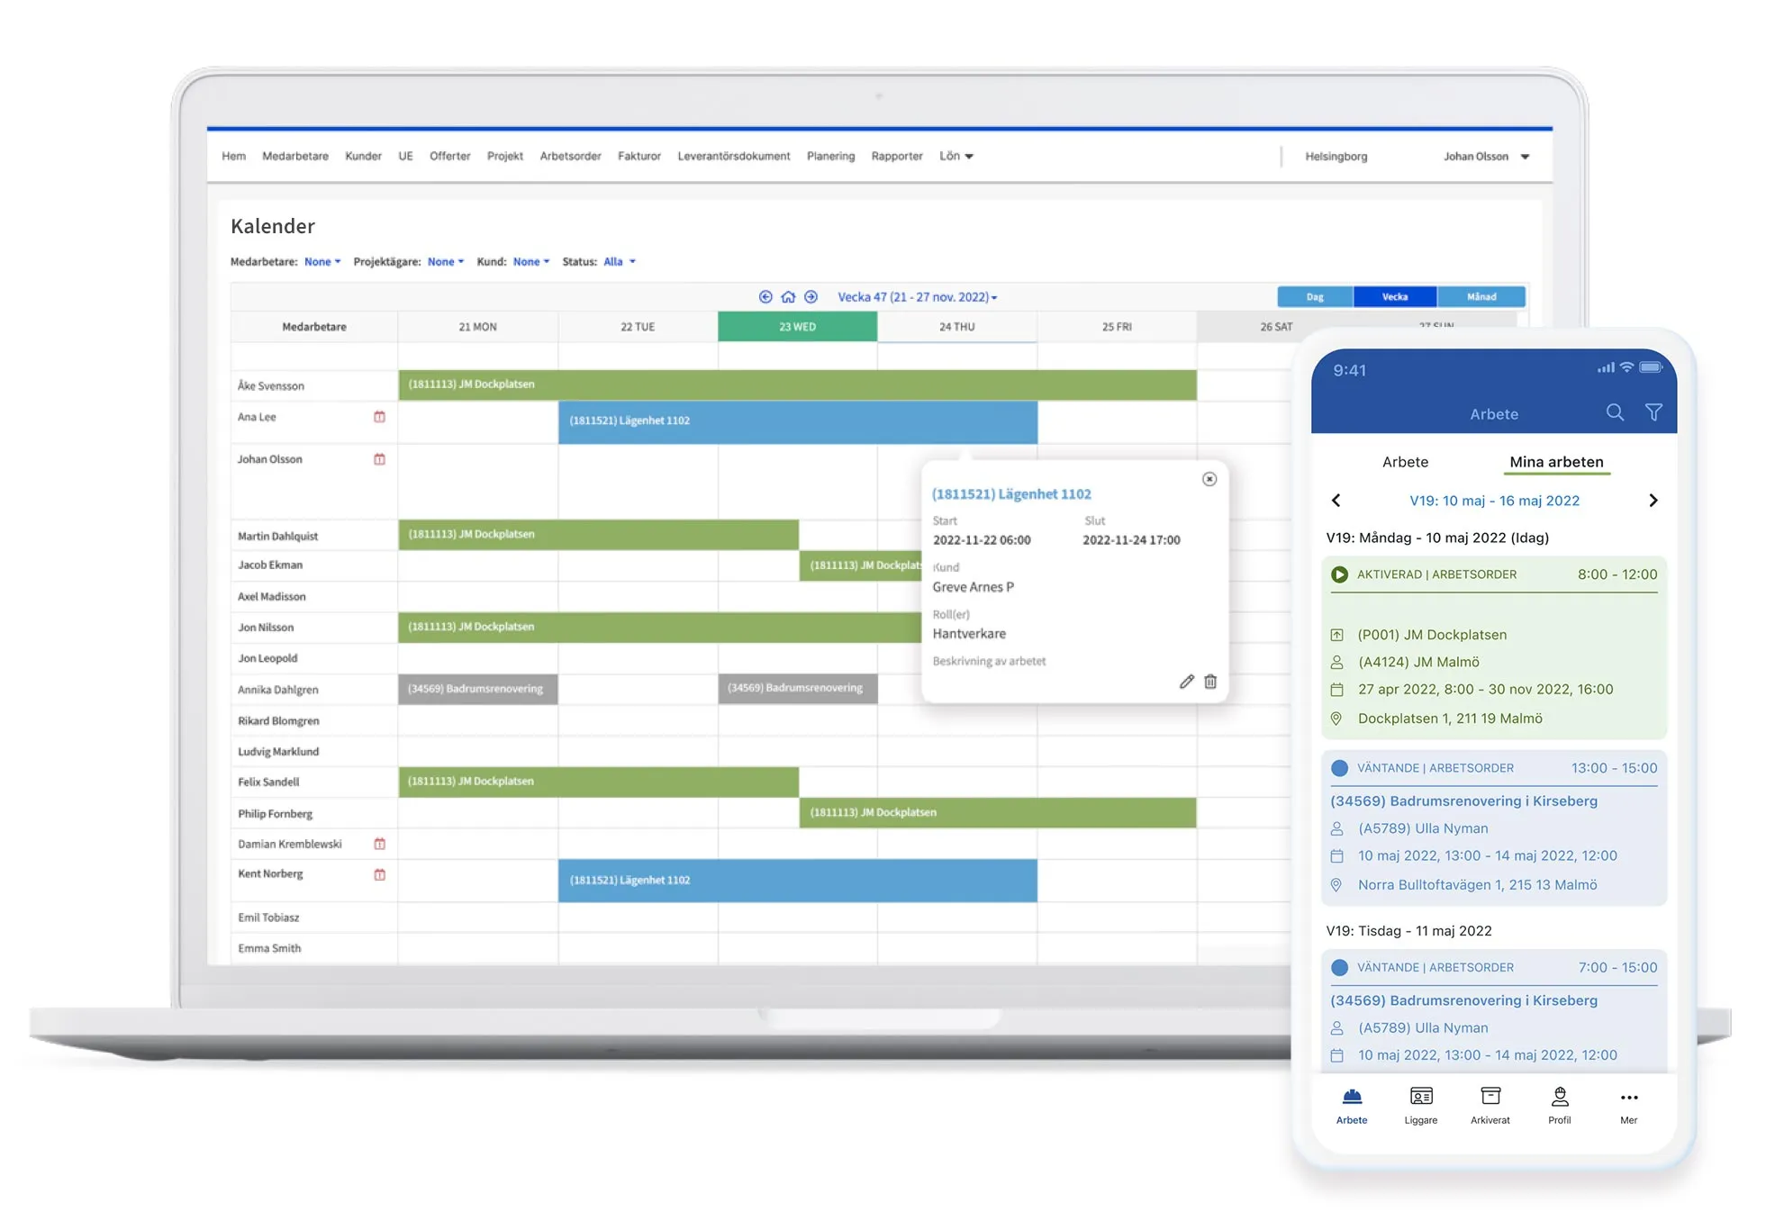This screenshot has height=1221, width=1766.
Task: Open filter in the mobile Arbete header
Action: (1653, 412)
